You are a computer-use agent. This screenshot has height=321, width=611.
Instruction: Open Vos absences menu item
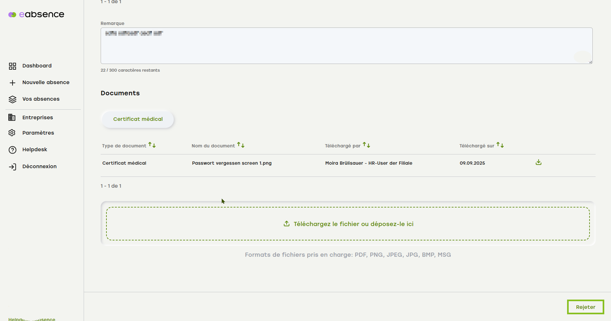click(41, 99)
